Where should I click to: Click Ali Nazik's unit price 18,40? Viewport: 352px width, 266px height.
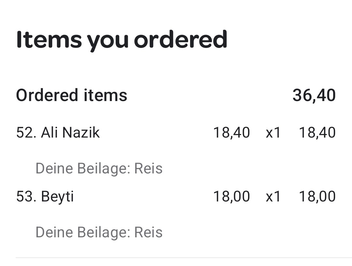(x=231, y=133)
